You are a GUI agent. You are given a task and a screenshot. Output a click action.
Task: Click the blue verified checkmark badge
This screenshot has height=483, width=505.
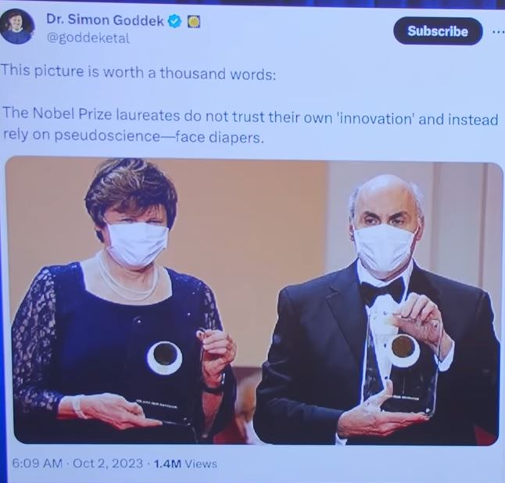click(x=175, y=21)
